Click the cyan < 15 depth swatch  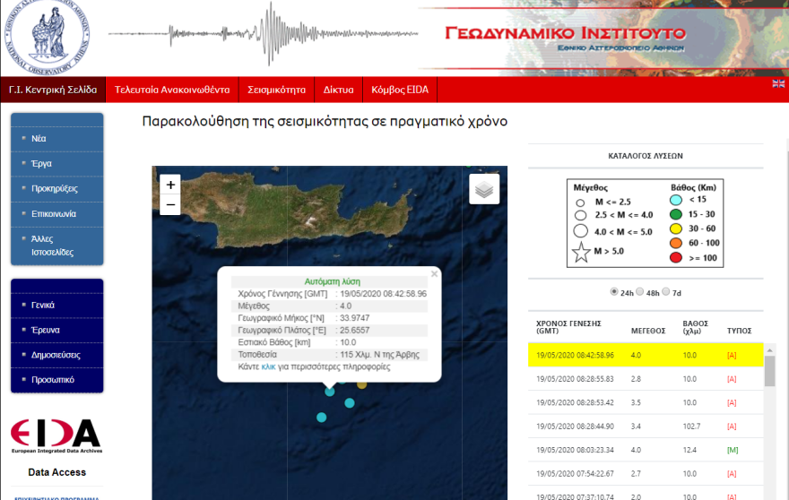(676, 200)
